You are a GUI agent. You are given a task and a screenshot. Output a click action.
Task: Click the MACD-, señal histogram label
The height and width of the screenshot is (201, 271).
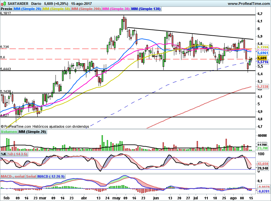pyautogui.click(x=13, y=176)
